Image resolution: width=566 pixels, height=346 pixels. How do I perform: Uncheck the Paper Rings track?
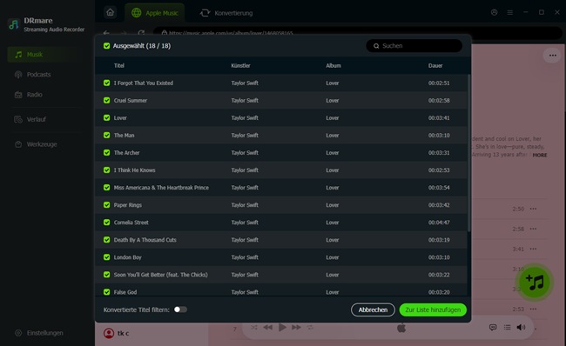click(106, 204)
